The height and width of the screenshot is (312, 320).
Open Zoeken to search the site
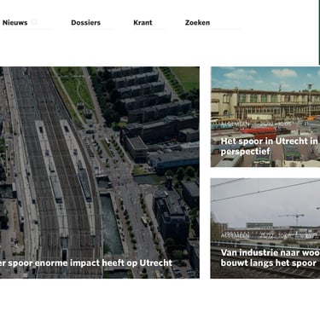click(x=197, y=23)
